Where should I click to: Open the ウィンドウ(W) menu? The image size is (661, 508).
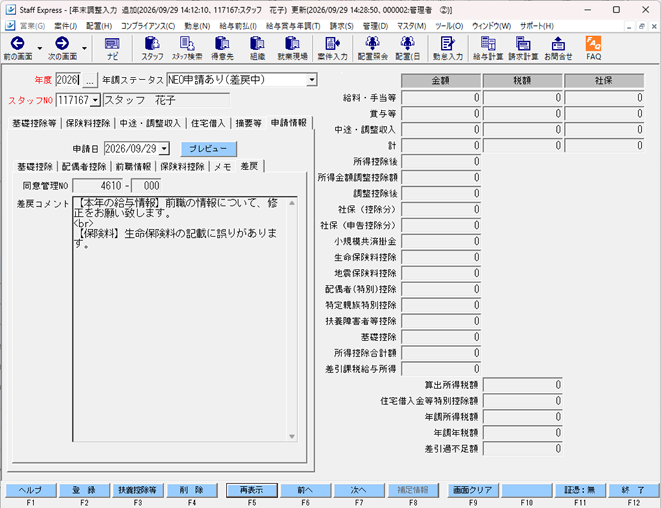tap(491, 26)
